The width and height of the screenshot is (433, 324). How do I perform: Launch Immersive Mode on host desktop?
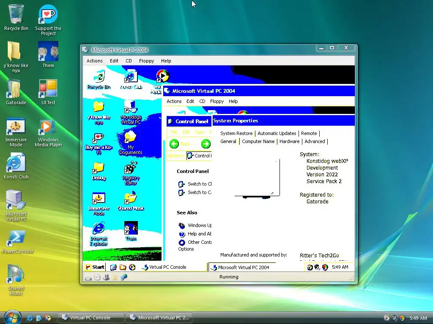16,132
